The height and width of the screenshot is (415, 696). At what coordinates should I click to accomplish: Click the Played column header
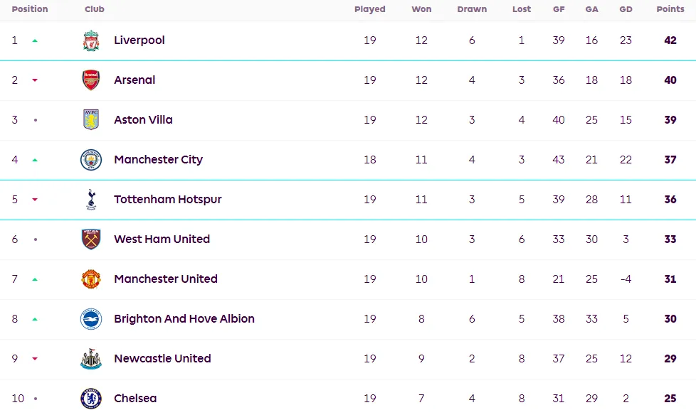tap(370, 9)
